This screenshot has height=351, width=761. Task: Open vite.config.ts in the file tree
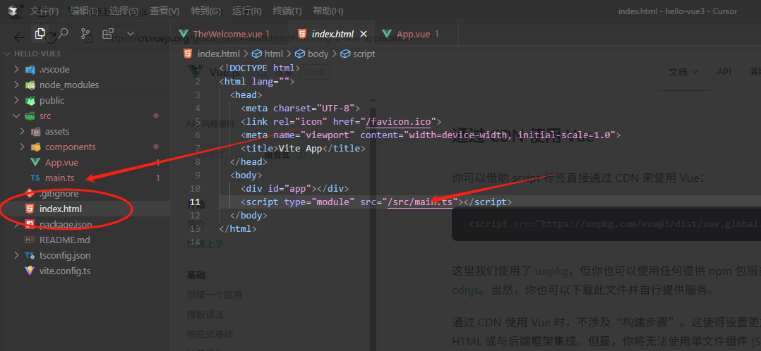click(x=64, y=271)
